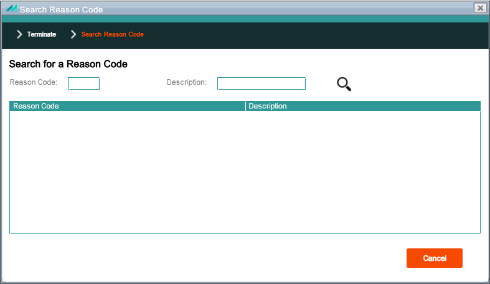Click inside the empty results list
This screenshot has width=490, height=284.
[x=245, y=172]
